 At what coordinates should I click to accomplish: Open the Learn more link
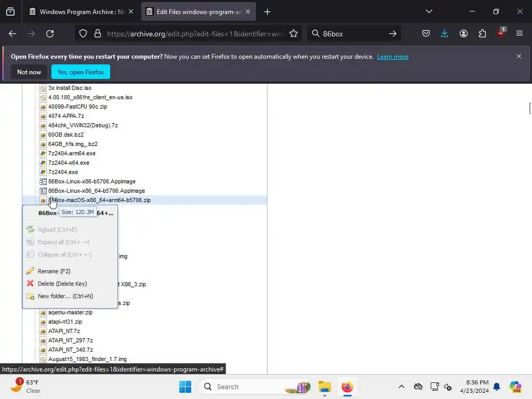point(393,57)
